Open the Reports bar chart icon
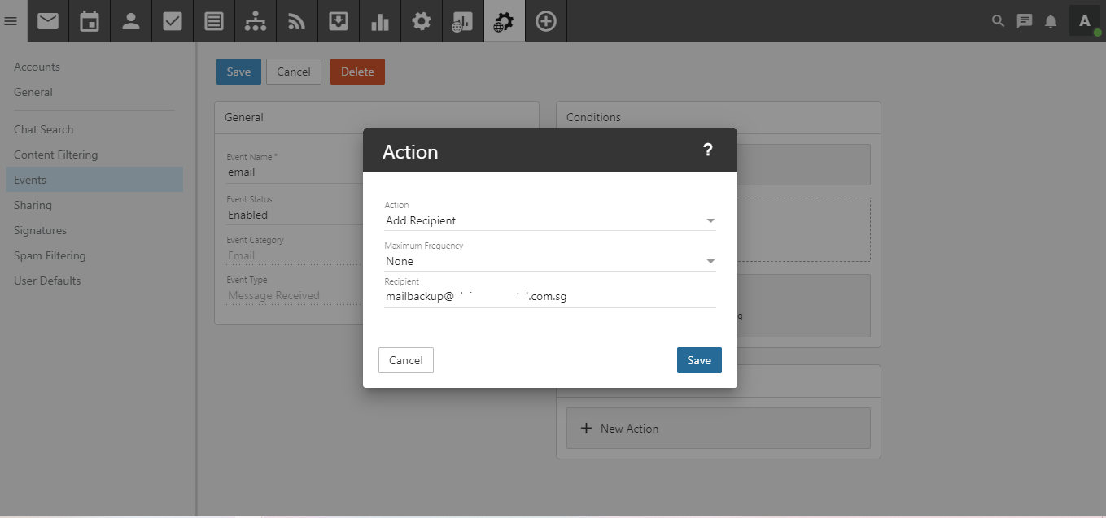1106x518 pixels. 380,21
